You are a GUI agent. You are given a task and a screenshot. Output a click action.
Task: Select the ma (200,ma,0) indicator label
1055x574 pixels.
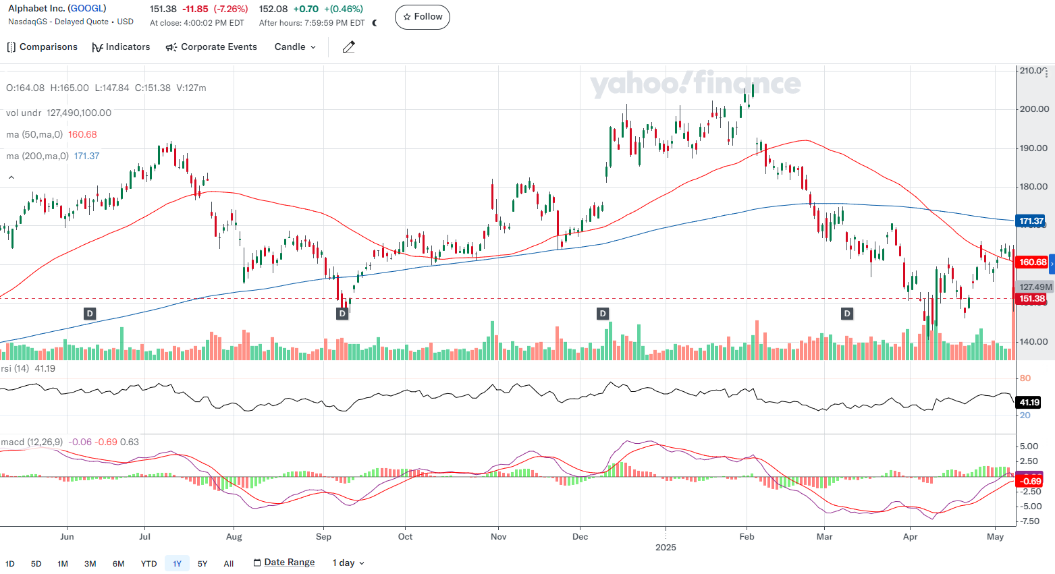coord(37,156)
